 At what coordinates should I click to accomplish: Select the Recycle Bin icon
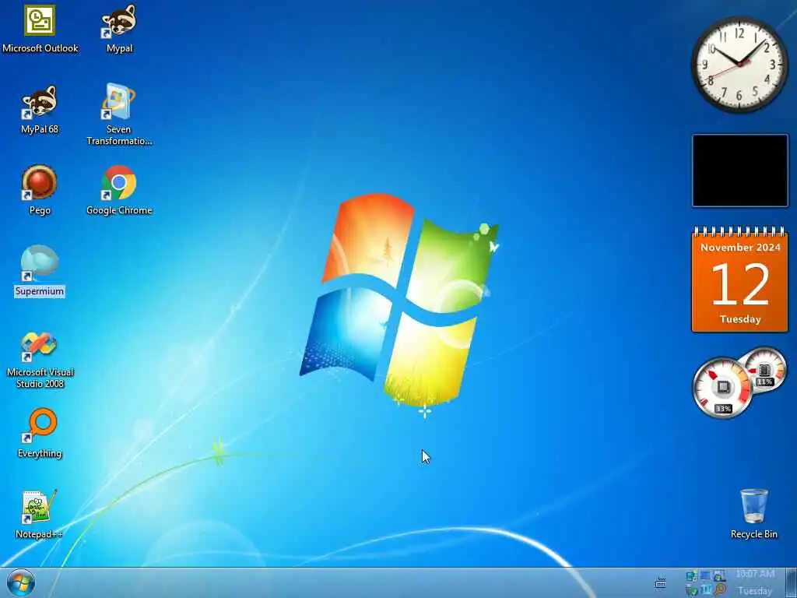coord(753,514)
